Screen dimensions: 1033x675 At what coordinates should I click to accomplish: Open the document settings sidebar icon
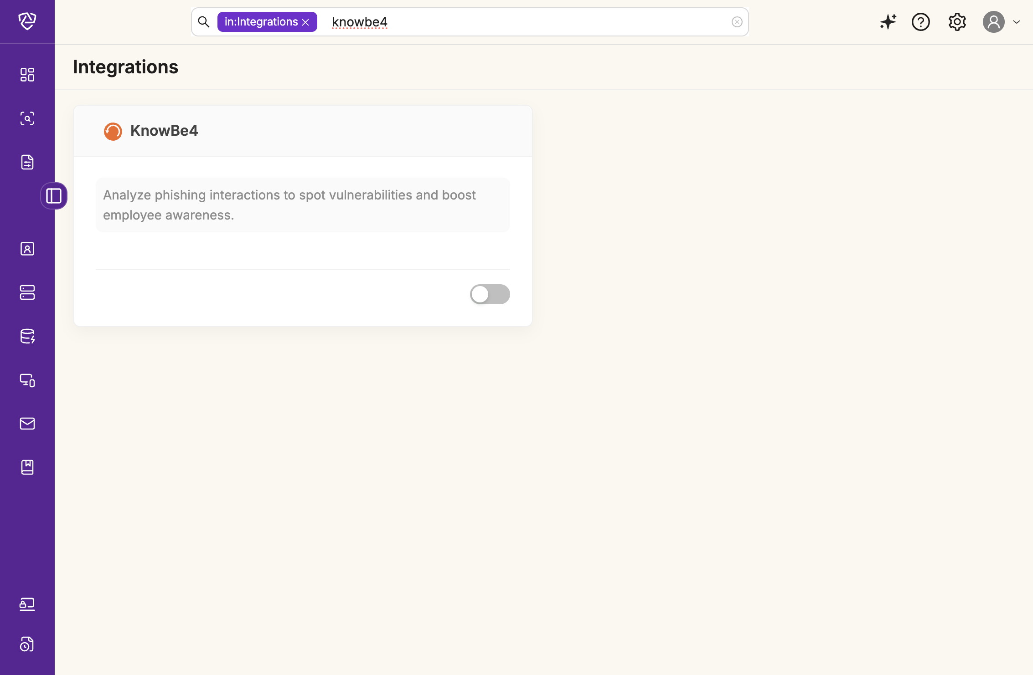click(27, 162)
